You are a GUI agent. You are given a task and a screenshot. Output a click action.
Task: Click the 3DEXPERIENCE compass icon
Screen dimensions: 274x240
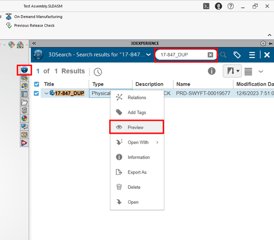coord(38,55)
